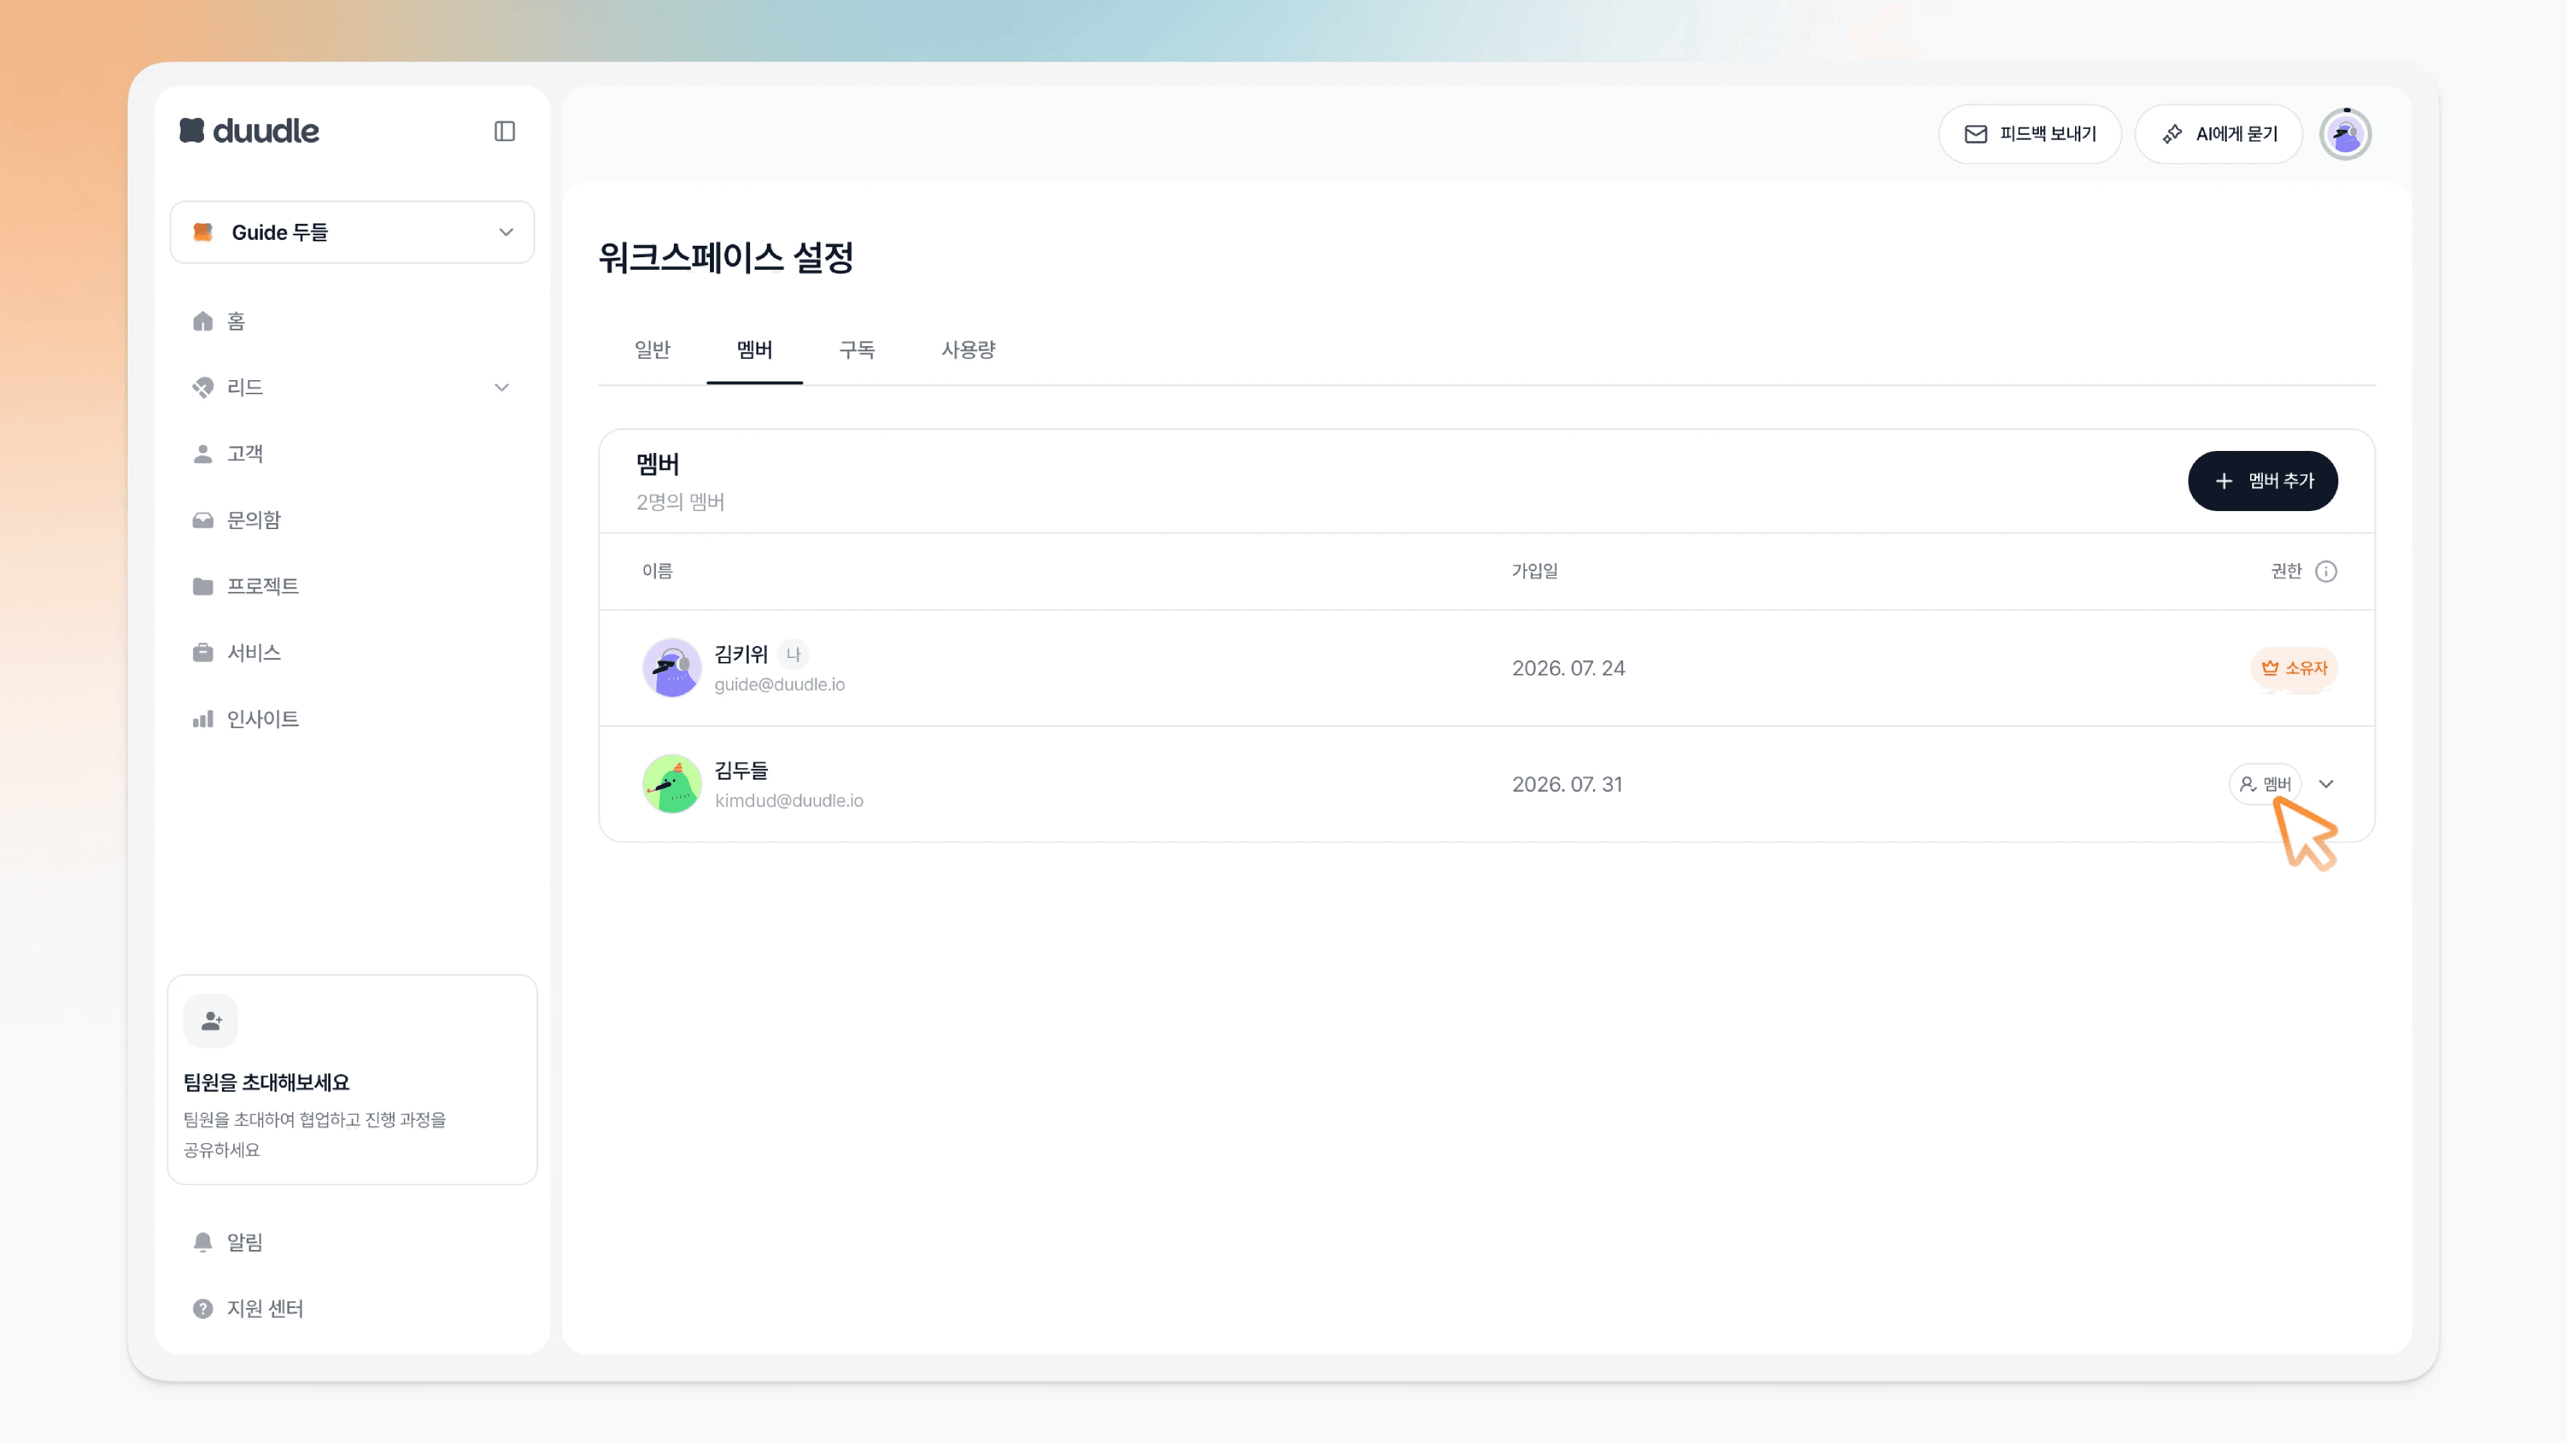
Task: Click the 리드 rocket icon
Action: tap(203, 387)
